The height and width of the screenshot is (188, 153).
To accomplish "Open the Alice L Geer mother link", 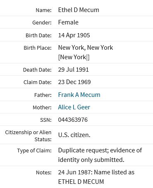I will (x=74, y=107).
